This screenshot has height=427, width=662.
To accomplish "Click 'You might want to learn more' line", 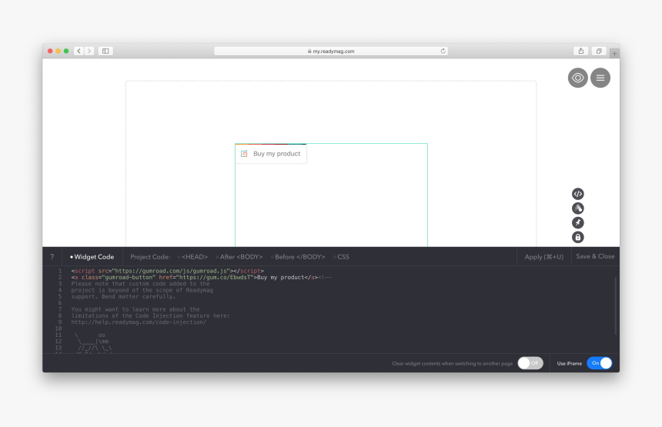I will pos(135,309).
